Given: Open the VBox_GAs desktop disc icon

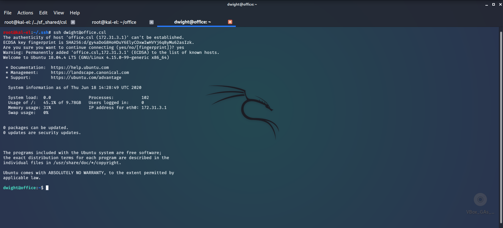Looking at the screenshot, I should [x=480, y=203].
